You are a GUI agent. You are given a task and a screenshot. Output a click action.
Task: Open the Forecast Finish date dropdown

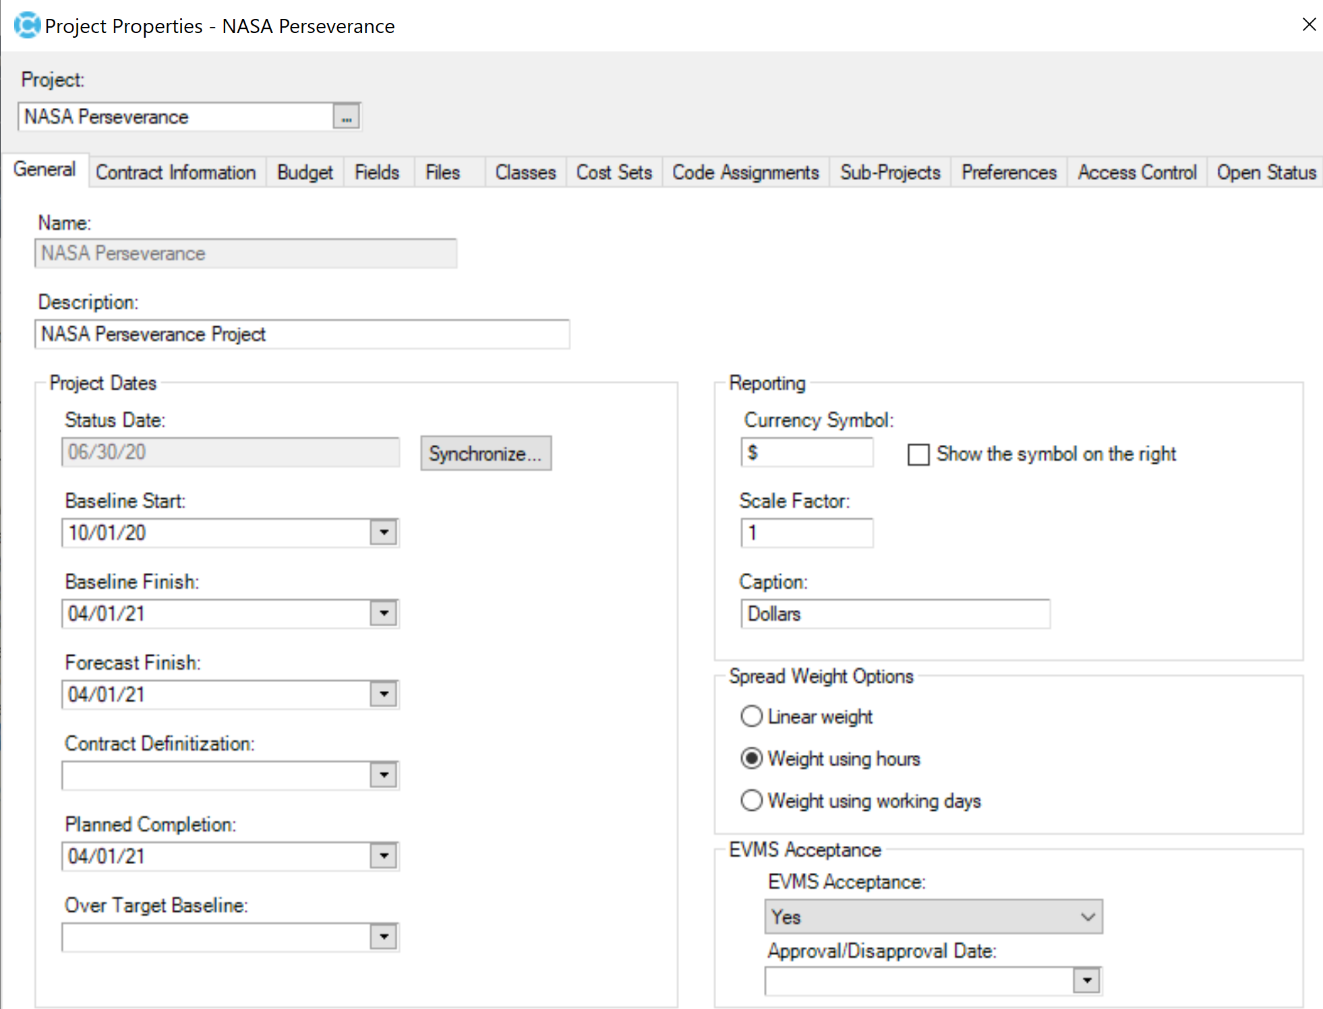coord(384,694)
